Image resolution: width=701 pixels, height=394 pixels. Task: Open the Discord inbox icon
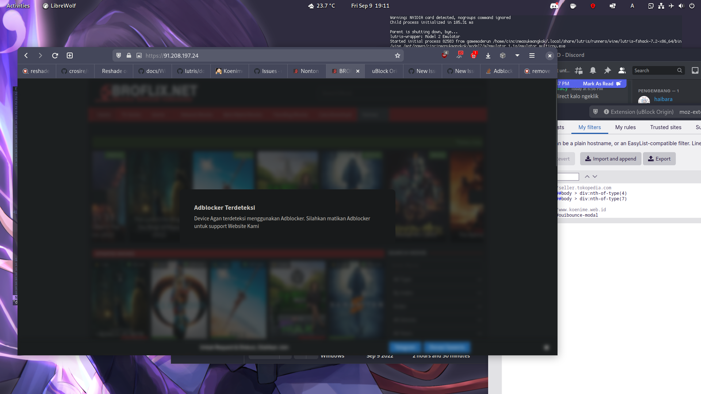(x=695, y=70)
